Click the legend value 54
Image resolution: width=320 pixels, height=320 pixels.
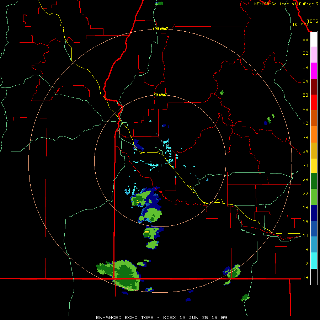305,81
